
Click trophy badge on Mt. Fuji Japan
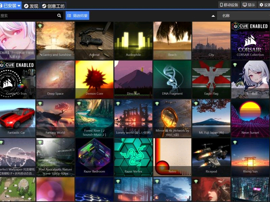coord(196,104)
